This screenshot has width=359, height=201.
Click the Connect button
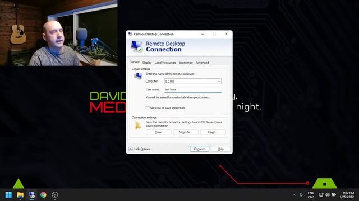(x=199, y=149)
